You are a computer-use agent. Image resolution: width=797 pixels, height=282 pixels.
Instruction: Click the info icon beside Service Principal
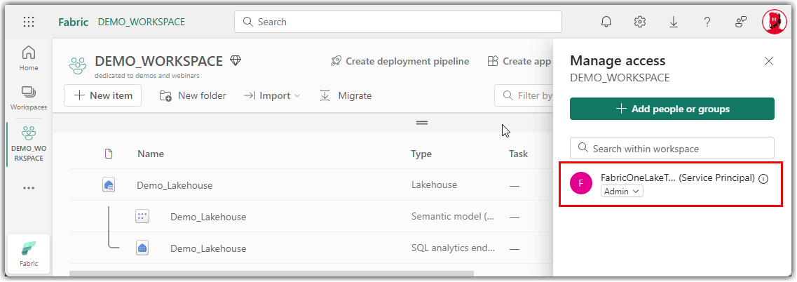click(763, 179)
